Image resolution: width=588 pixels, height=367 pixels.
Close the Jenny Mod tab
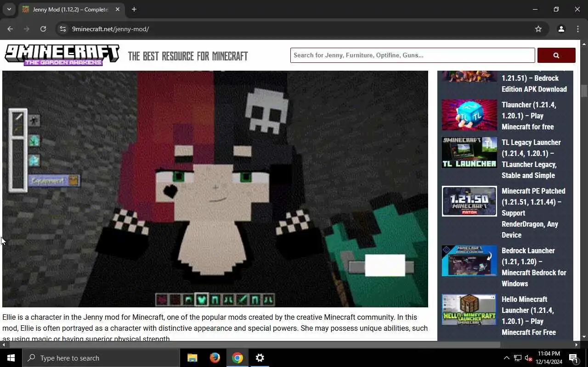pyautogui.click(x=117, y=9)
